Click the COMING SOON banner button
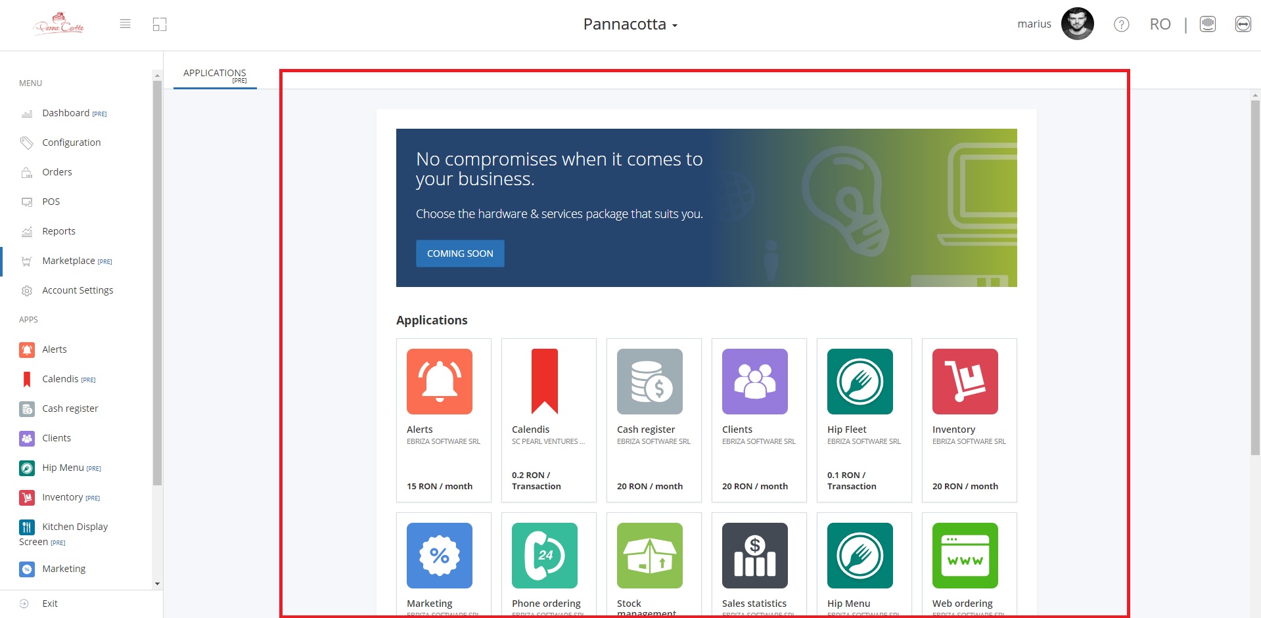1261x618 pixels. (x=460, y=254)
